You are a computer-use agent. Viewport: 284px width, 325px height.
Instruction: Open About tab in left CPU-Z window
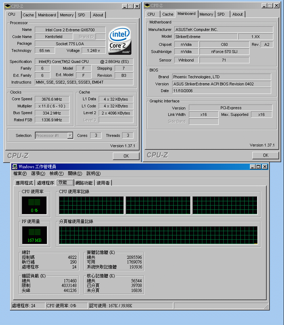coord(98,15)
